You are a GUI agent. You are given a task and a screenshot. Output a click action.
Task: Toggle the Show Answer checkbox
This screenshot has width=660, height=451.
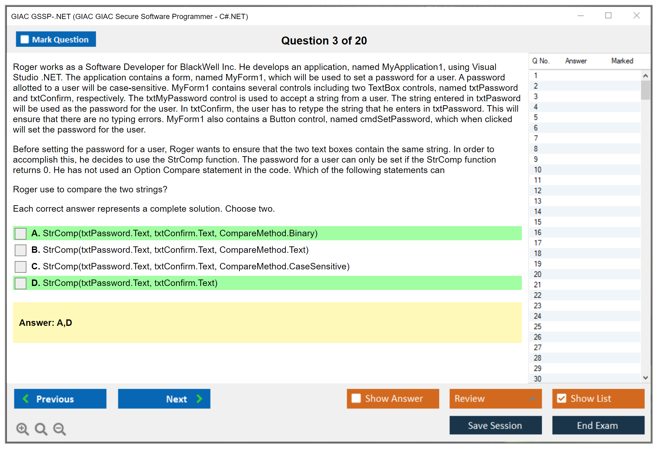point(356,399)
